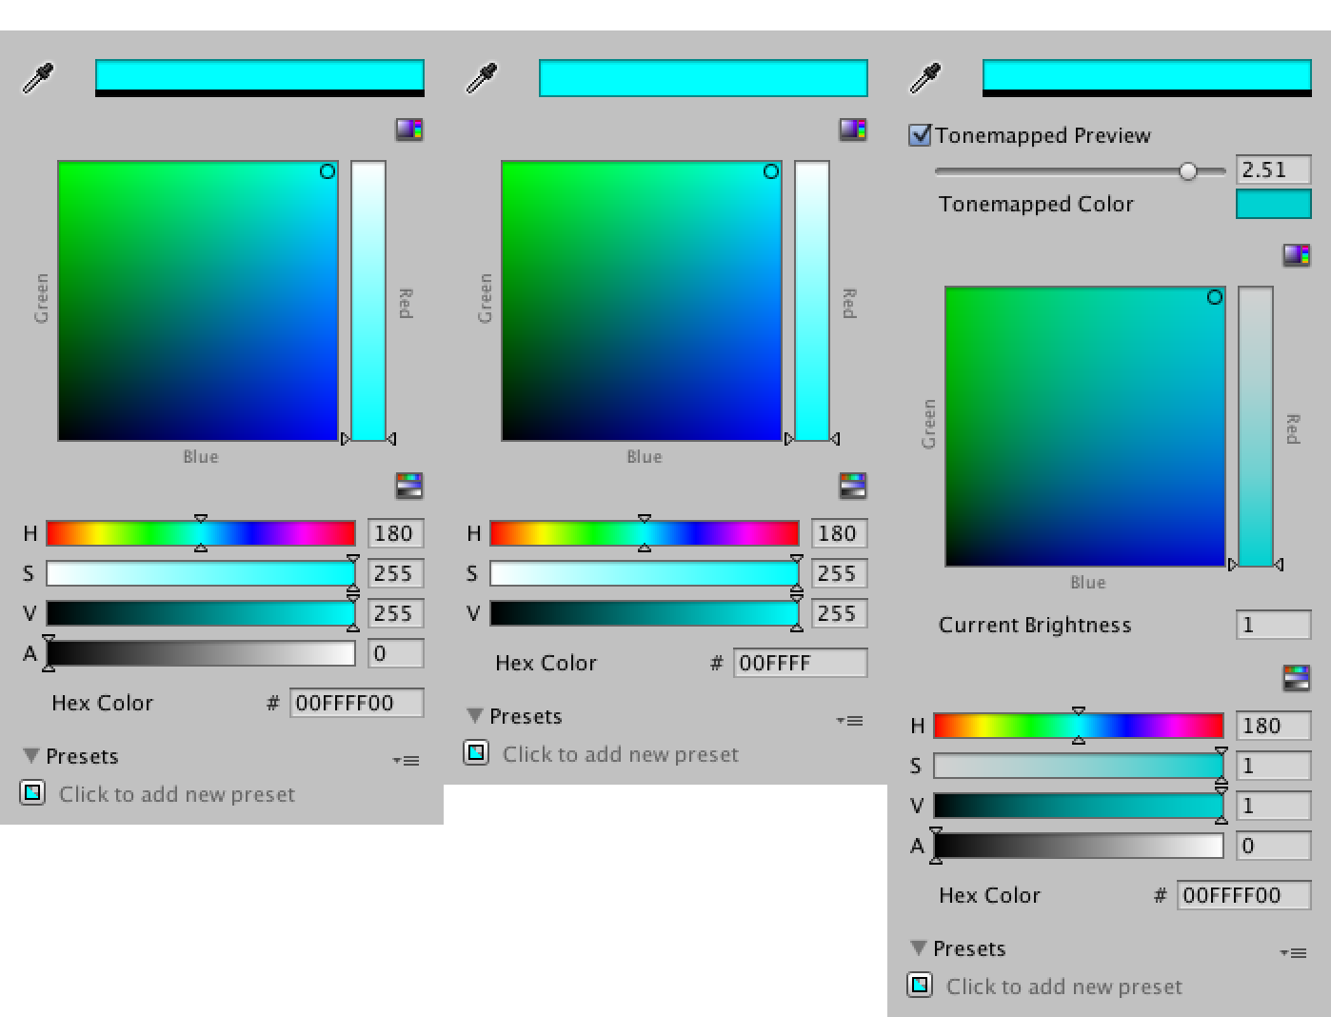
Task: Open presets options menu in left panel
Action: click(407, 760)
